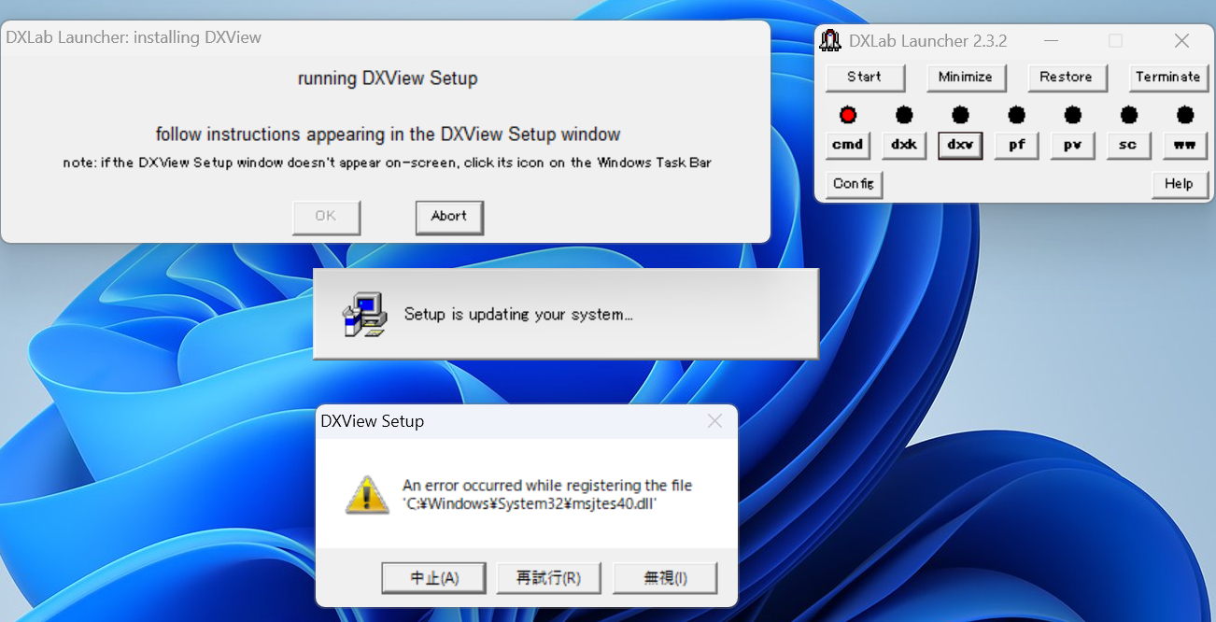Click the Terminate button

[1167, 78]
